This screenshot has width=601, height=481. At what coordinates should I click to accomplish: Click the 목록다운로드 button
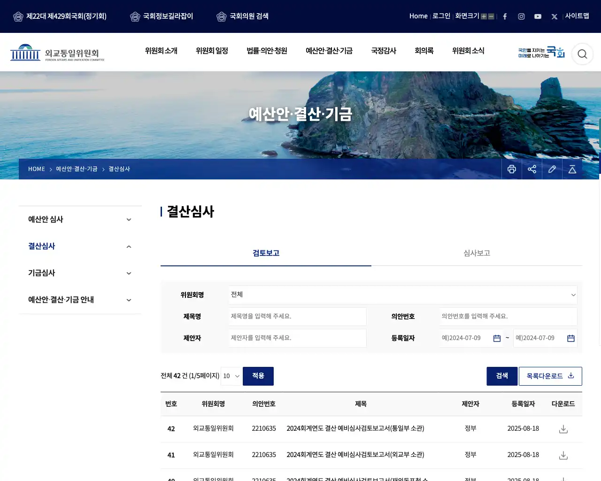[550, 376]
